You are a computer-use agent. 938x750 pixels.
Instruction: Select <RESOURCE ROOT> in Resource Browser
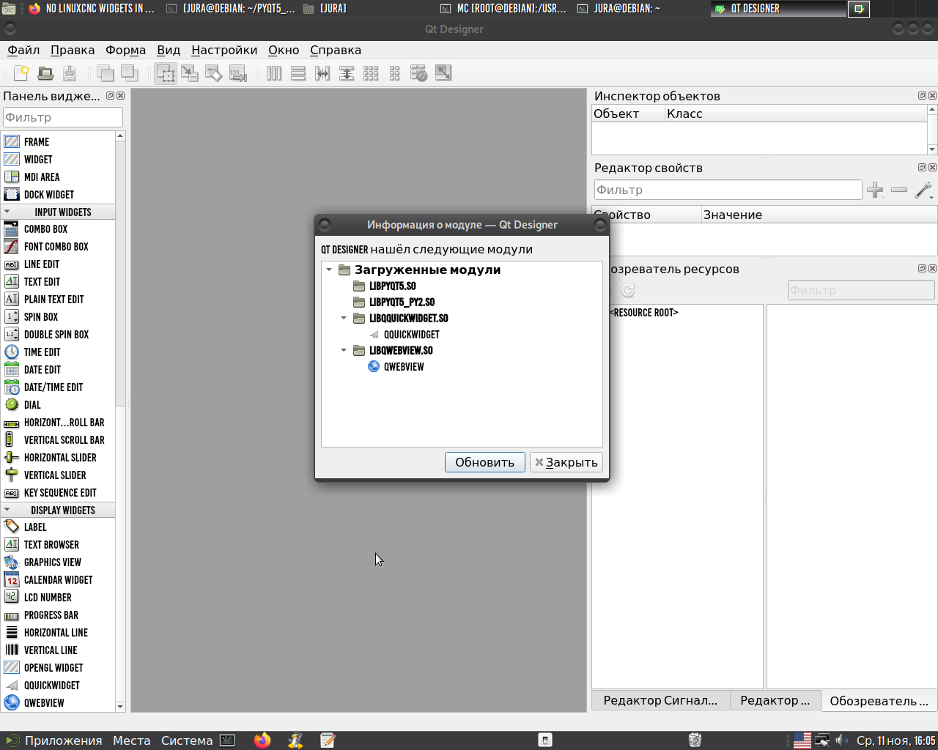tap(643, 313)
